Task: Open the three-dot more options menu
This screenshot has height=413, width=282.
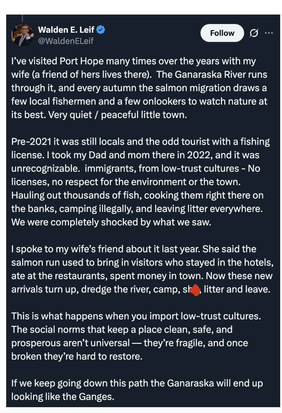Action: [x=269, y=33]
